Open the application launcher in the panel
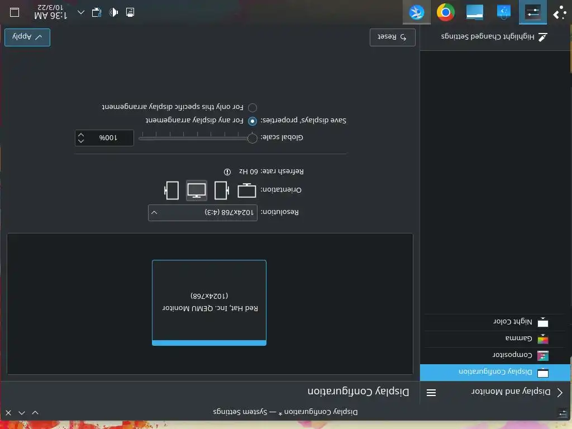This screenshot has height=429, width=572. point(560,13)
